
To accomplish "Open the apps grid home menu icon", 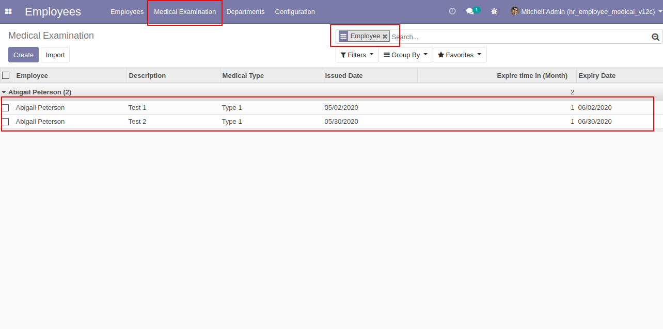I will 8,11.
